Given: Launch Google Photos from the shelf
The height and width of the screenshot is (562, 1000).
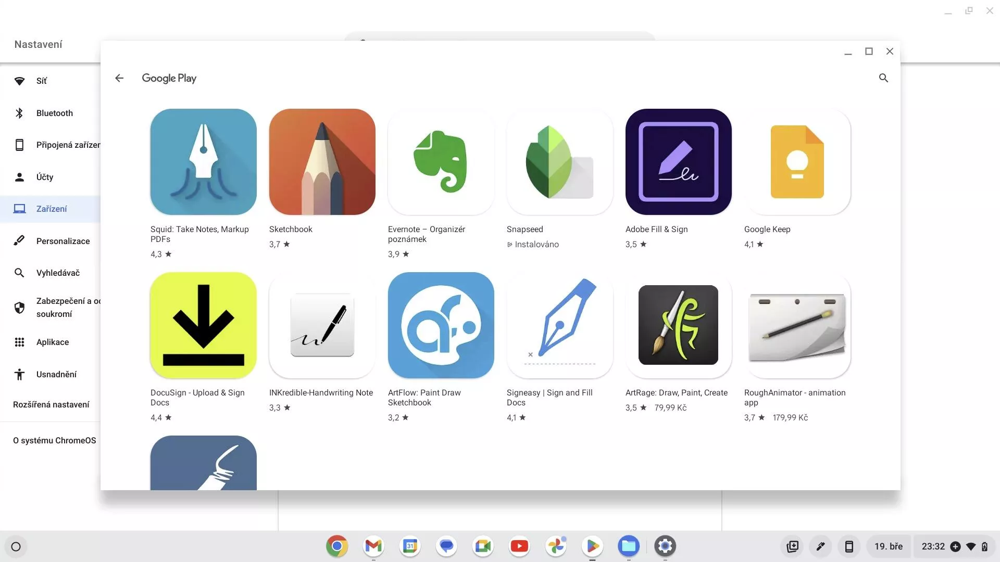Looking at the screenshot, I should (556, 546).
